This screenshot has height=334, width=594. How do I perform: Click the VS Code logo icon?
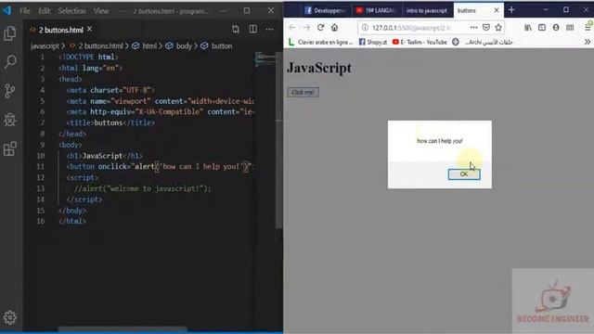6,10
